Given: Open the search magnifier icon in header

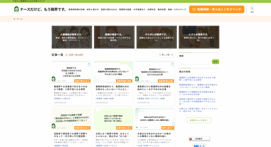Looking at the screenshot, I should pos(252,8).
